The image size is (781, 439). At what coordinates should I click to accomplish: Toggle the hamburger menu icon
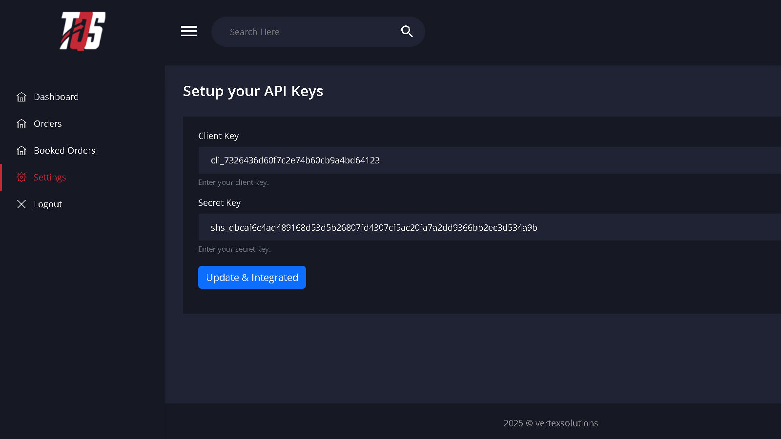[x=189, y=31]
